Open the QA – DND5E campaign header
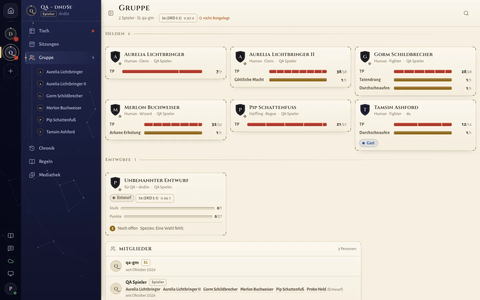480x300 pixels. tap(61, 10)
